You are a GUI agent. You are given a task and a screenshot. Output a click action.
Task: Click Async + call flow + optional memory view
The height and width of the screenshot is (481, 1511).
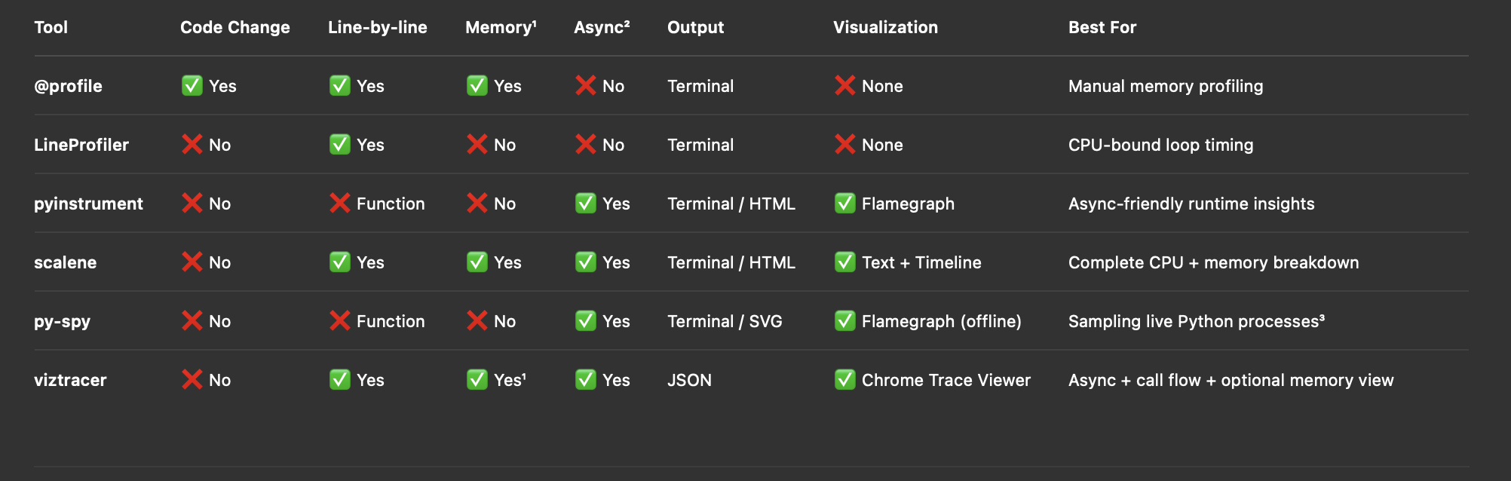[x=1231, y=380]
